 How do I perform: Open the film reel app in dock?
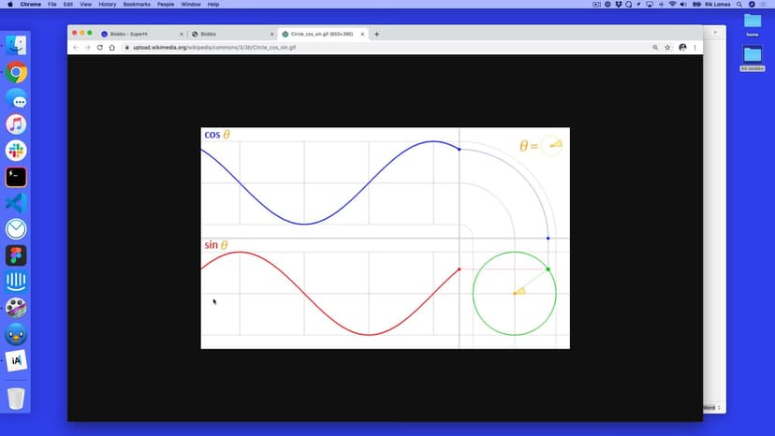tap(16, 308)
